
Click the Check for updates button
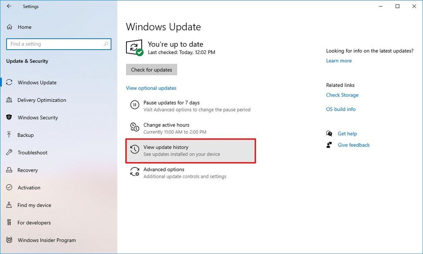[151, 70]
